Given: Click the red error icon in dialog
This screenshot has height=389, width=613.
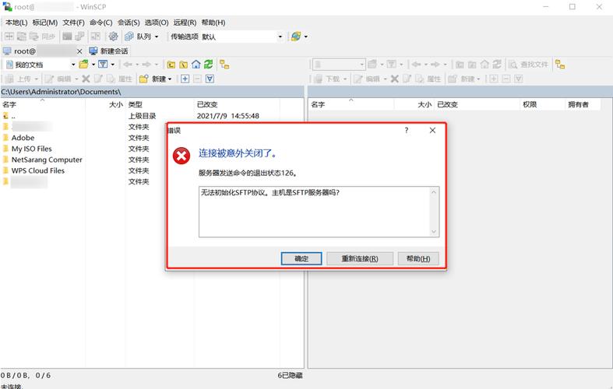Looking at the screenshot, I should tap(181, 156).
